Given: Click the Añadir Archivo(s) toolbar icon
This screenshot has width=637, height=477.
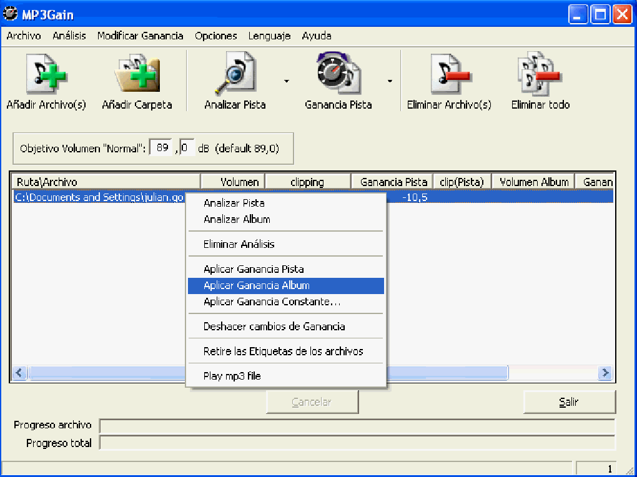Looking at the screenshot, I should 46,75.
